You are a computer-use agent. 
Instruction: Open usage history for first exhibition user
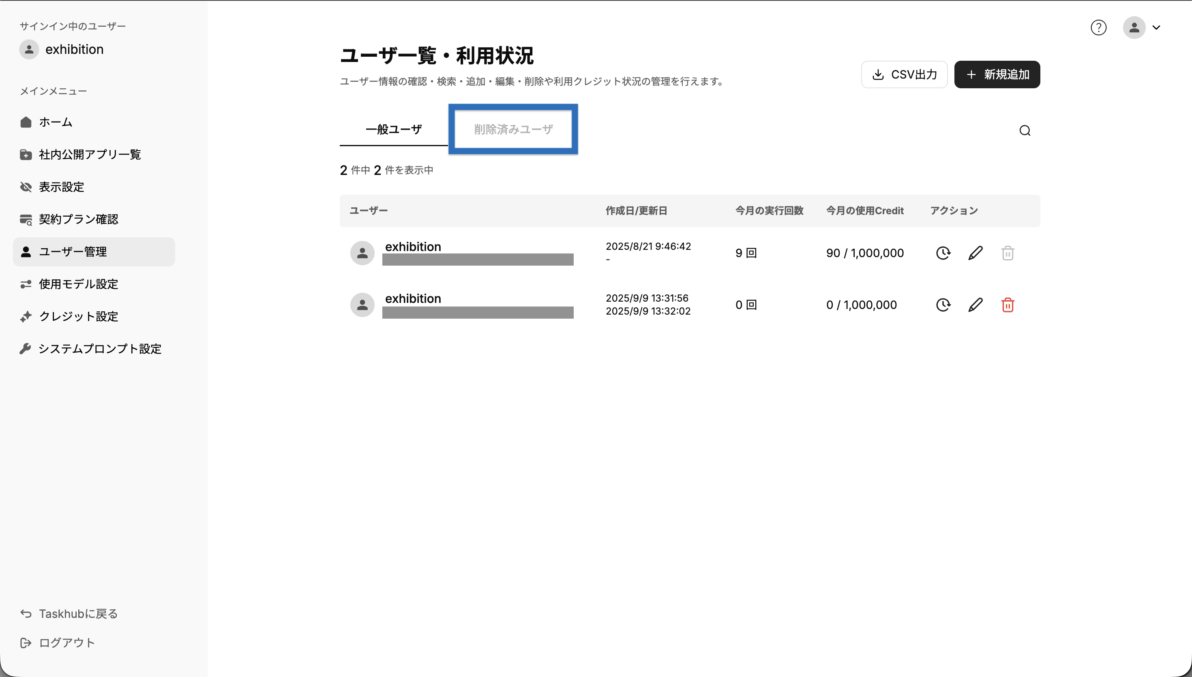pos(943,253)
